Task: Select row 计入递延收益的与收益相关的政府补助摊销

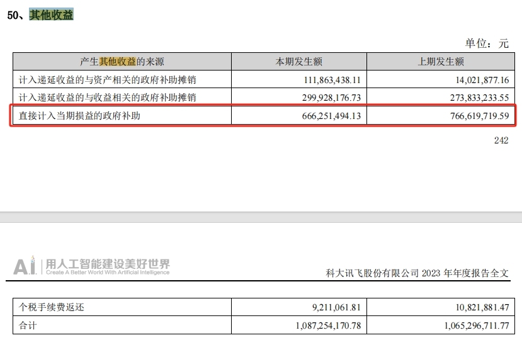Action: 264,97
